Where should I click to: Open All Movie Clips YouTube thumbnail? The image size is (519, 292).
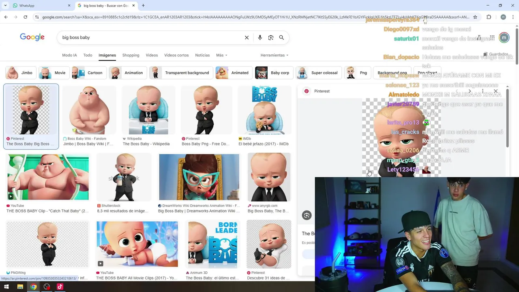pyautogui.click(x=137, y=244)
